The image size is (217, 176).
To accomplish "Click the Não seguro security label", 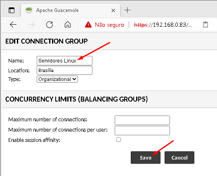I will (x=109, y=25).
